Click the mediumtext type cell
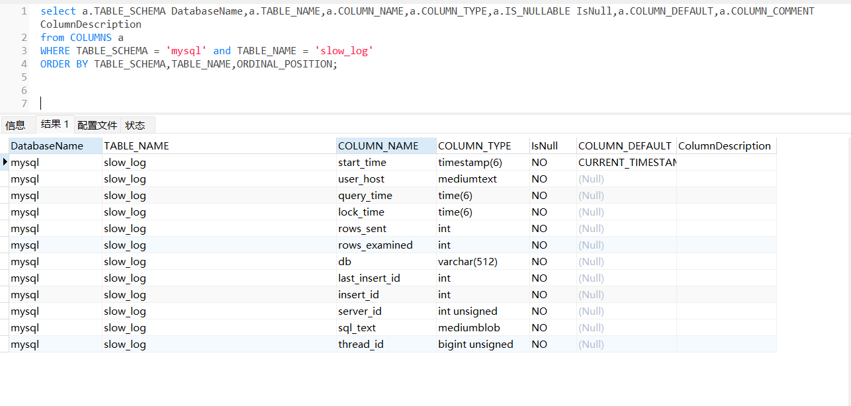Viewport: 851px width, 406px height. point(483,179)
